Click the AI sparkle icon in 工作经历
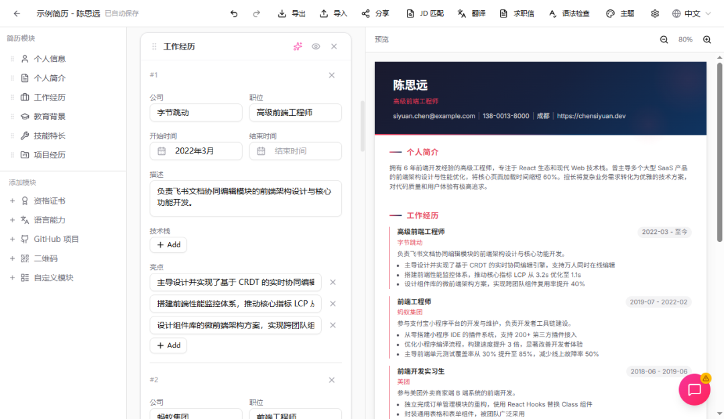The height and width of the screenshot is (419, 724). coord(298,46)
